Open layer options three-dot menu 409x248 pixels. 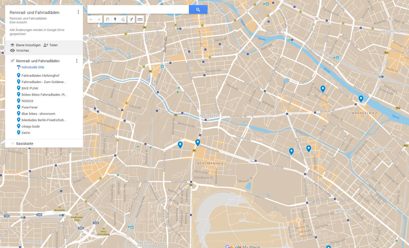(x=77, y=61)
